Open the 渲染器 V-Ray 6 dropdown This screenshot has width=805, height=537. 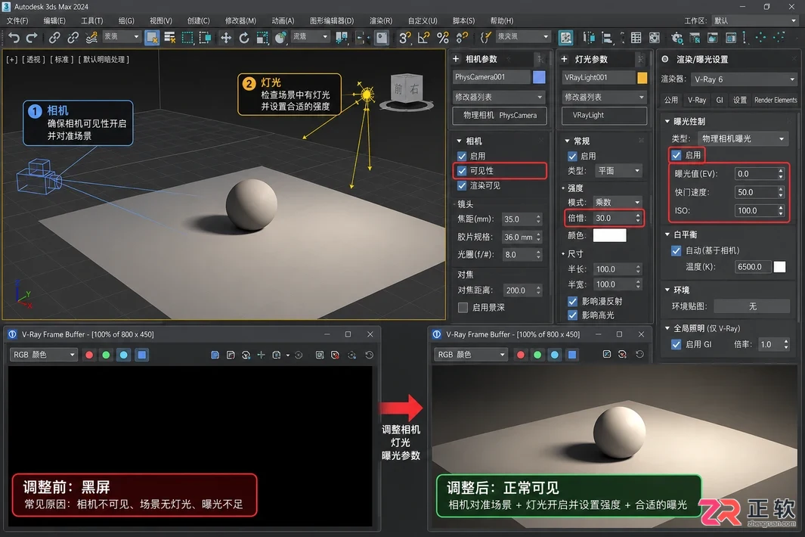[x=743, y=79]
